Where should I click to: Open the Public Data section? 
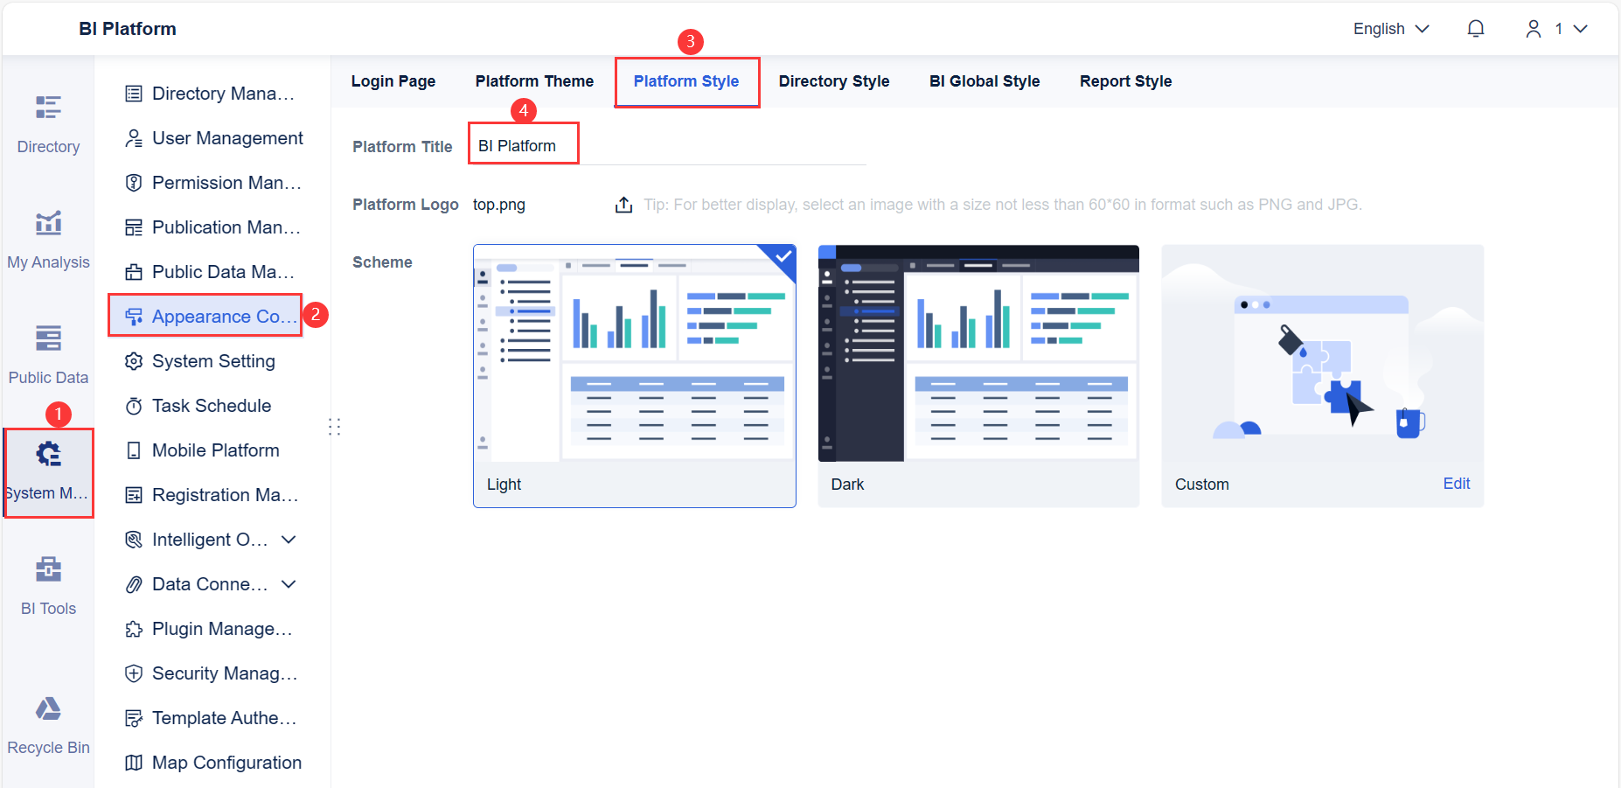(48, 355)
